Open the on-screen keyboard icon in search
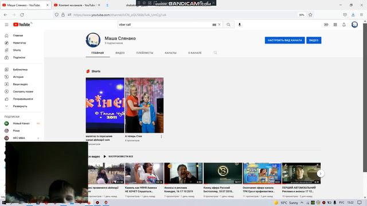The height and width of the screenshot is (206, 367). point(214,25)
